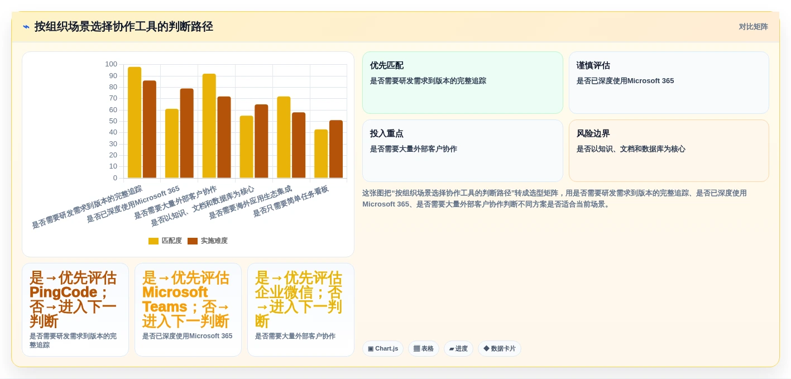Click the yellow bar for 海外应用生态集成

click(x=284, y=137)
